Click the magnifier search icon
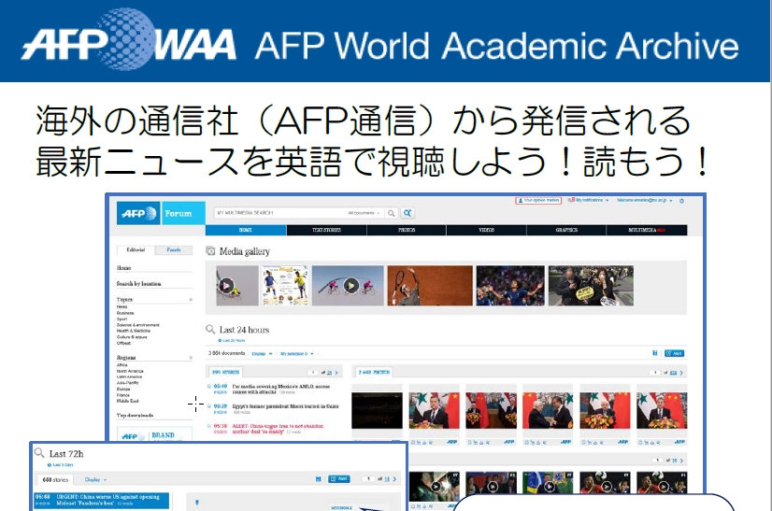 click(393, 213)
